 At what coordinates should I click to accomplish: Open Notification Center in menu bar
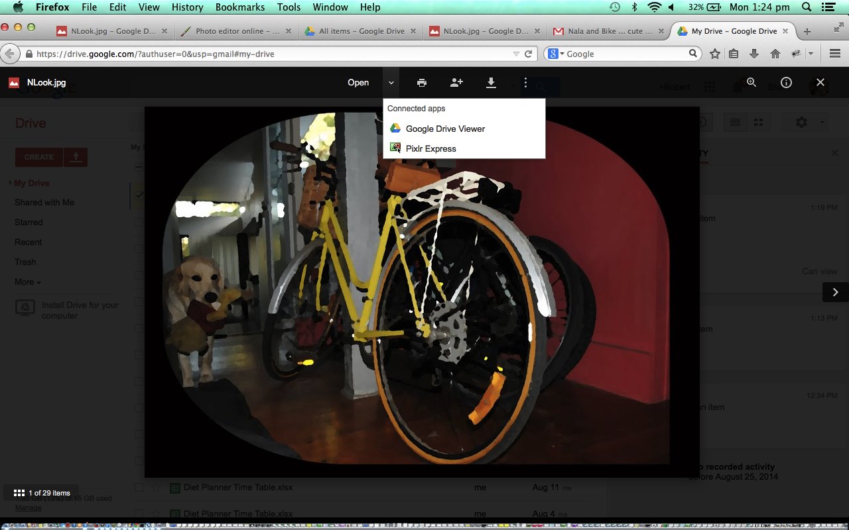click(828, 7)
